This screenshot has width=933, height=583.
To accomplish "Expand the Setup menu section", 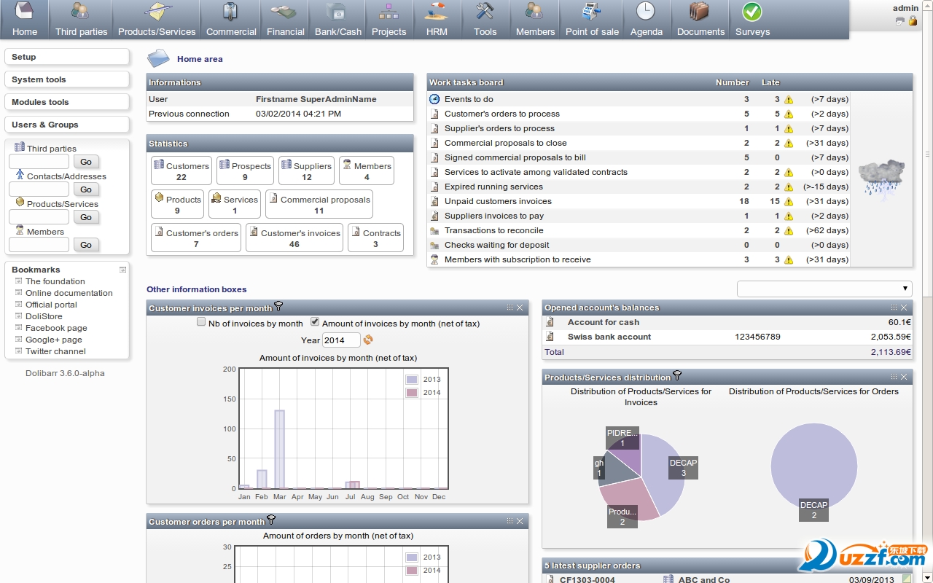I will tap(66, 57).
